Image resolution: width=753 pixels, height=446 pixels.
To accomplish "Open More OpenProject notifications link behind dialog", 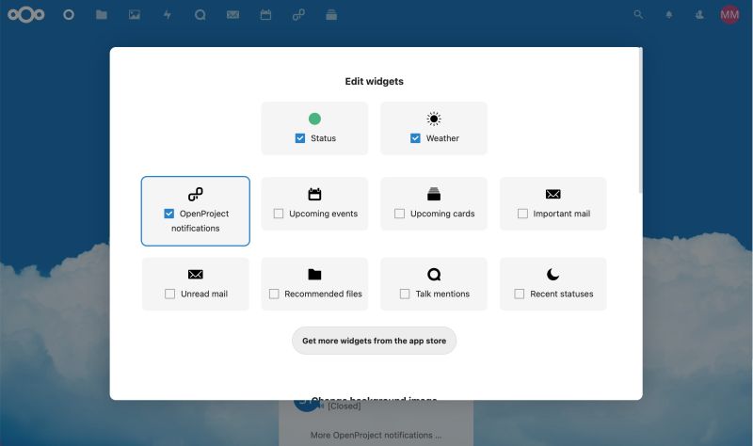I will point(376,435).
